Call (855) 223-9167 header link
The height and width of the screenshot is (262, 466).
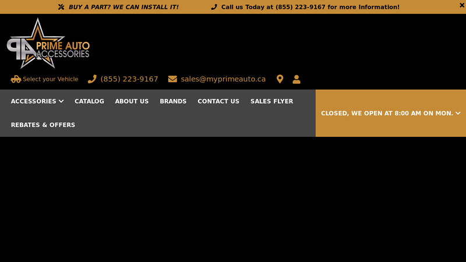[129, 79]
